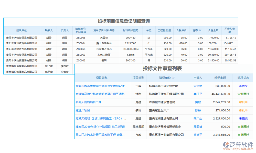The height and width of the screenshot is (153, 256).
Task: Click applicant 董清平
Action: pos(197,135)
